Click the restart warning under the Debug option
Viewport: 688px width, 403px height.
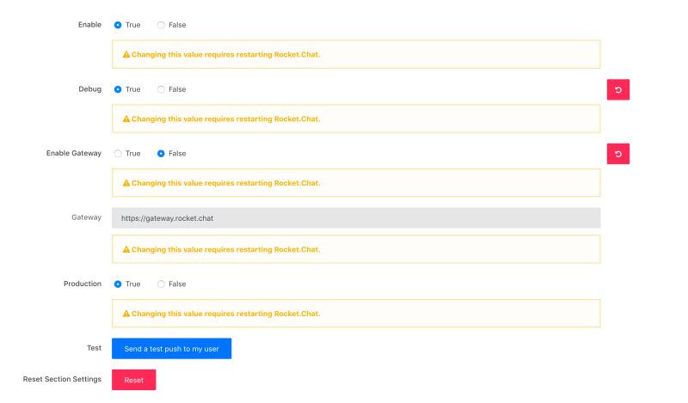[x=356, y=119]
